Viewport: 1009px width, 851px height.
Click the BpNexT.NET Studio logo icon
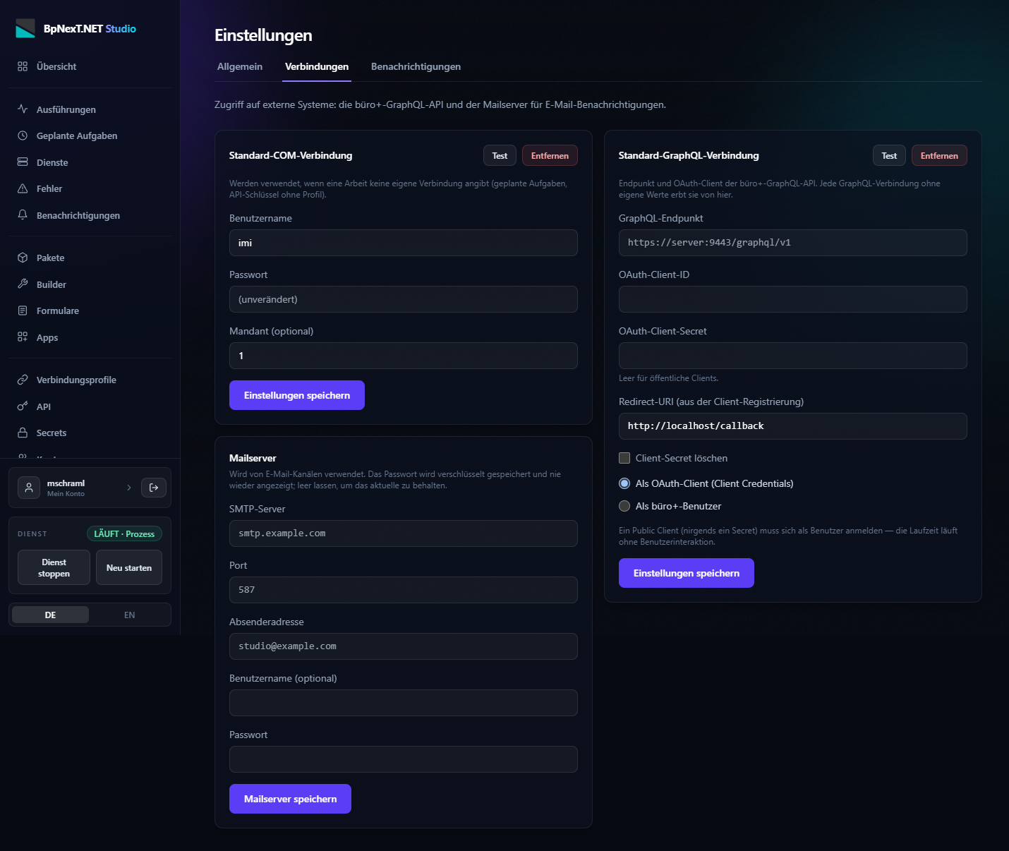coord(25,28)
